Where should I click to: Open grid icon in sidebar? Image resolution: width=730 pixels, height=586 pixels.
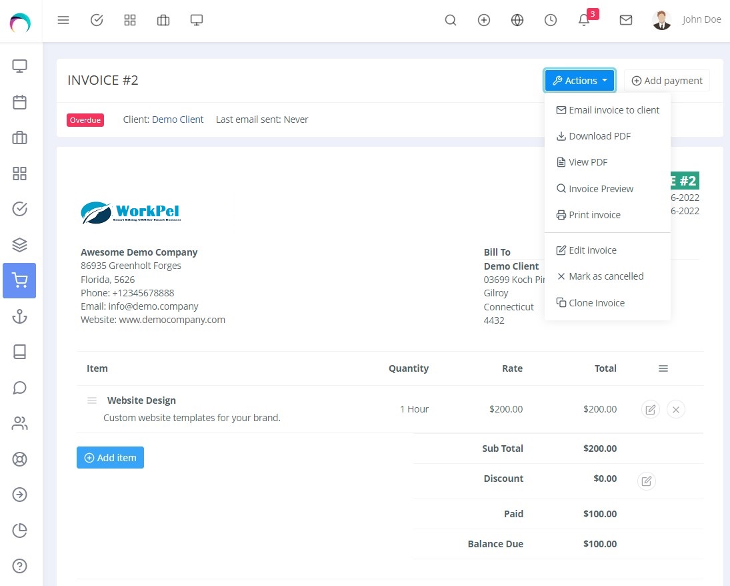[x=19, y=174]
